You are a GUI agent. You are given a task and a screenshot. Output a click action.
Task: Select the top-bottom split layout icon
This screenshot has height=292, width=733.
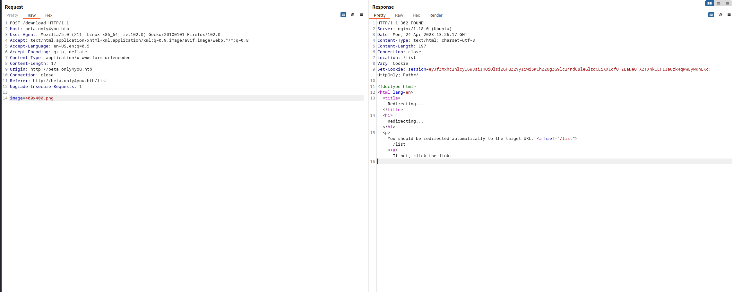click(x=719, y=3)
